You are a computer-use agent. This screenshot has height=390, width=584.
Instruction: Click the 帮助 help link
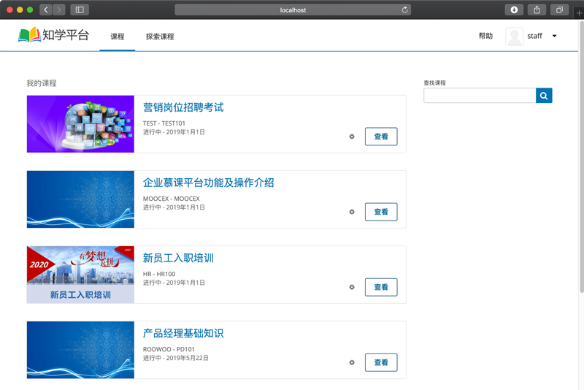click(x=485, y=36)
